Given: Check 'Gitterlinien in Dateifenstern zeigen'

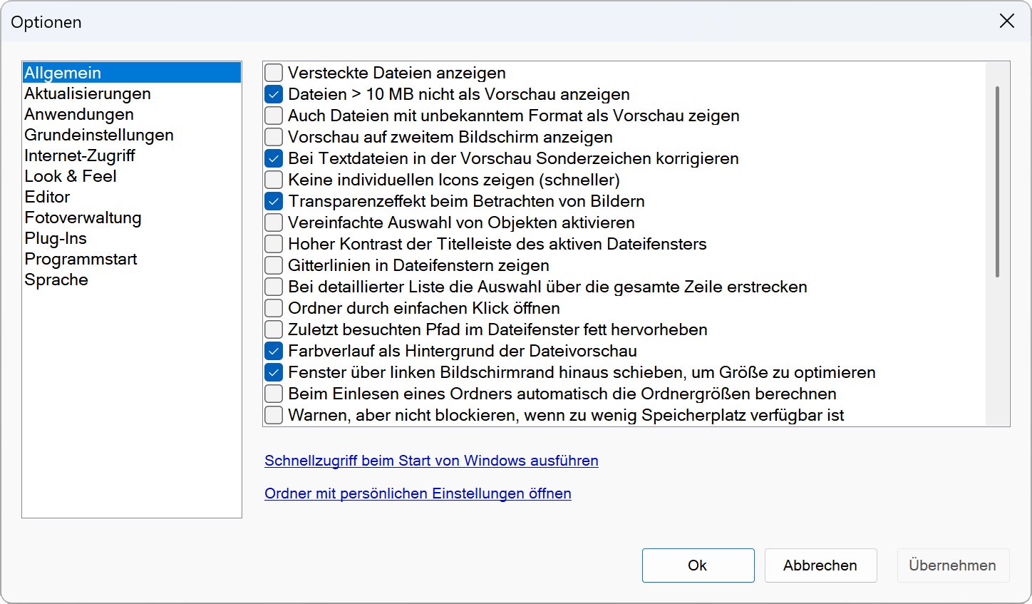Looking at the screenshot, I should pyautogui.click(x=274, y=265).
